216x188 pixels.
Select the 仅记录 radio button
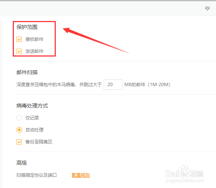[x=19, y=118]
